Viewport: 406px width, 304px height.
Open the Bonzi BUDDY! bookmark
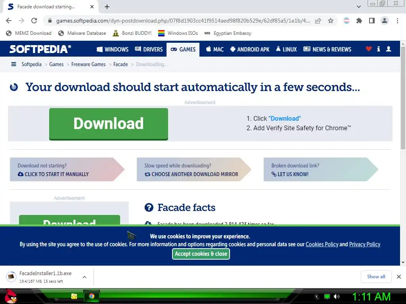click(132, 33)
